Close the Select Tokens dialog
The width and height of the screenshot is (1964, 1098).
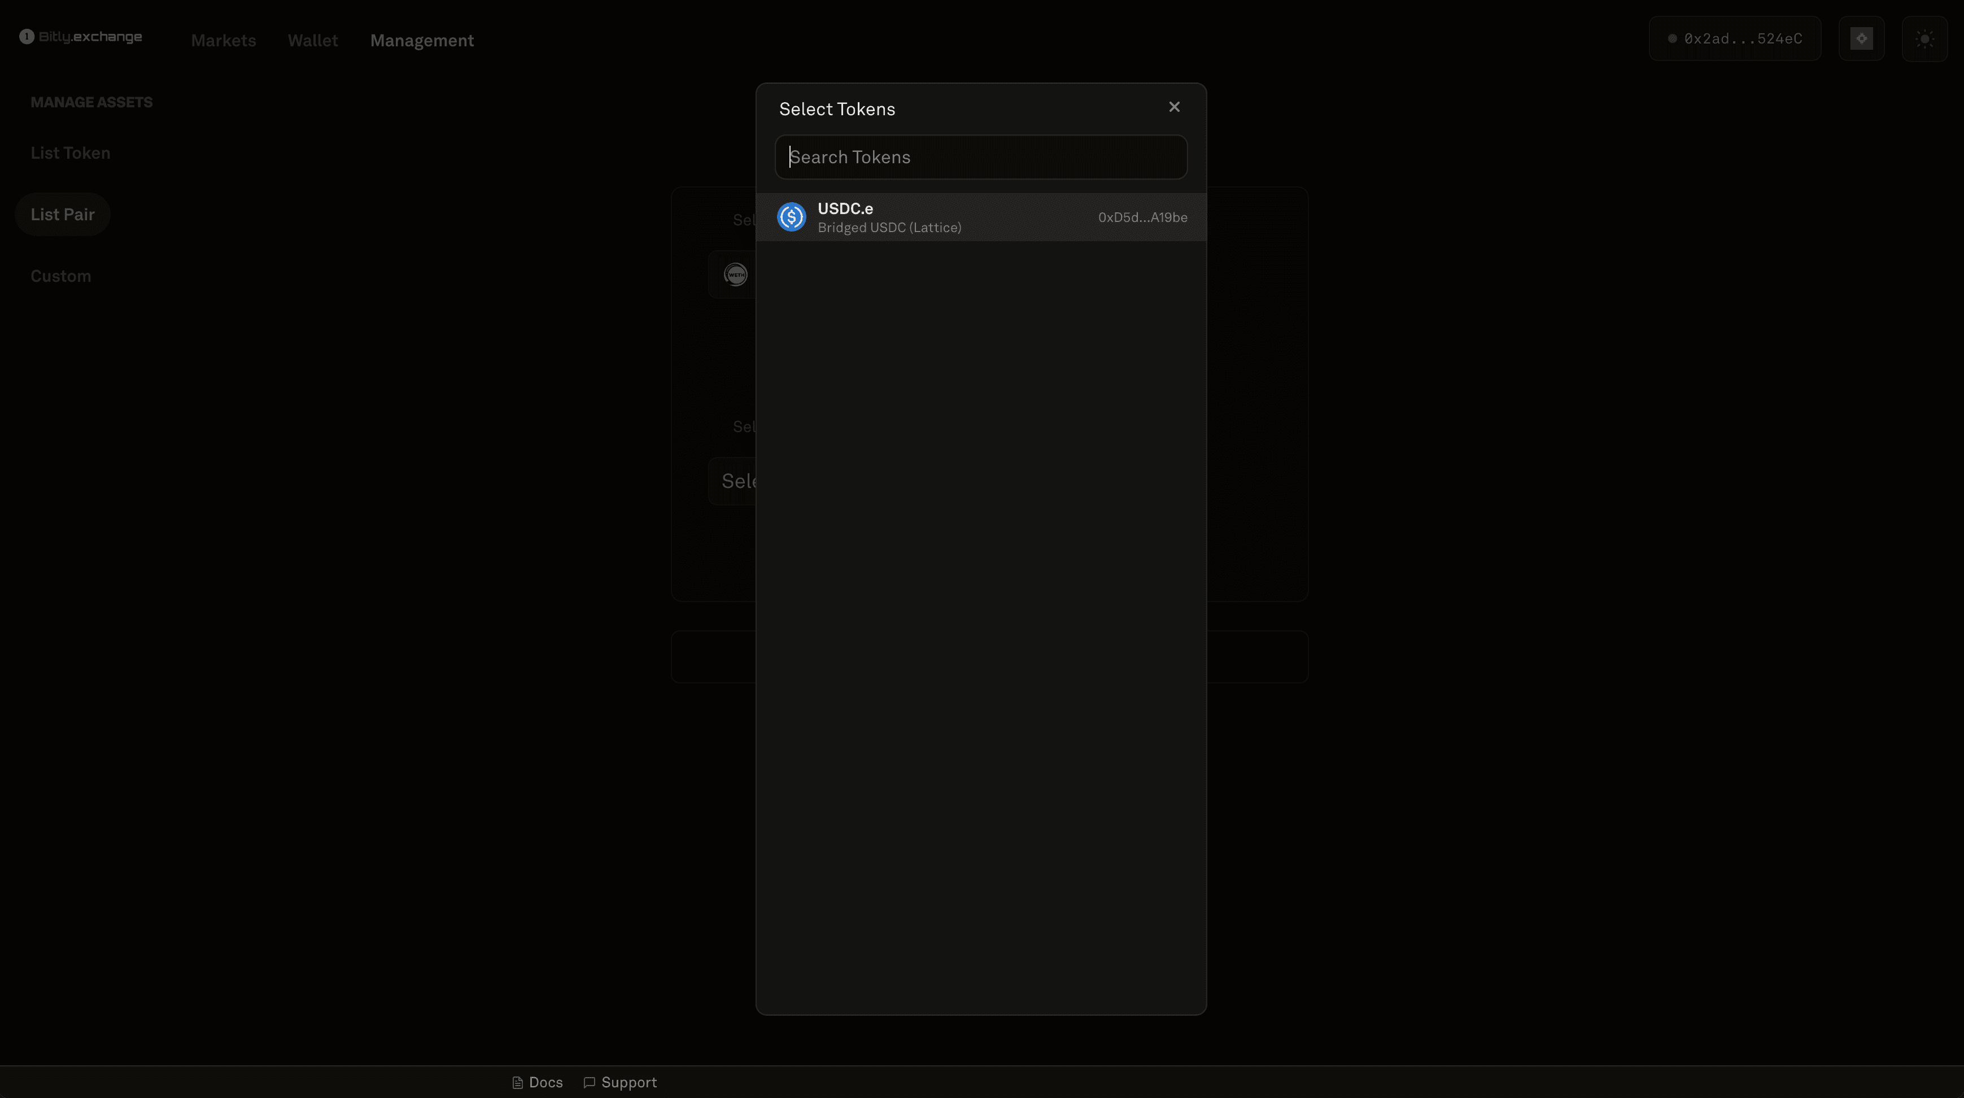click(1174, 107)
